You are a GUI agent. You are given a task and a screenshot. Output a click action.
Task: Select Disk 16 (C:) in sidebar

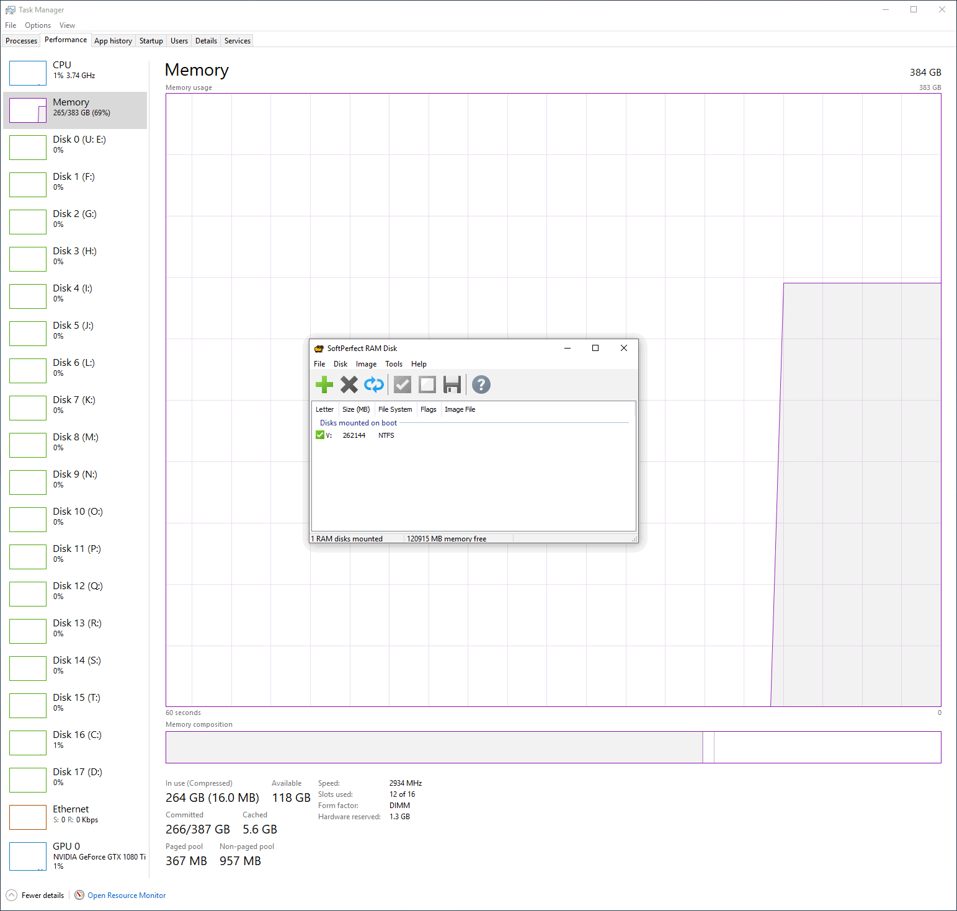coord(75,743)
